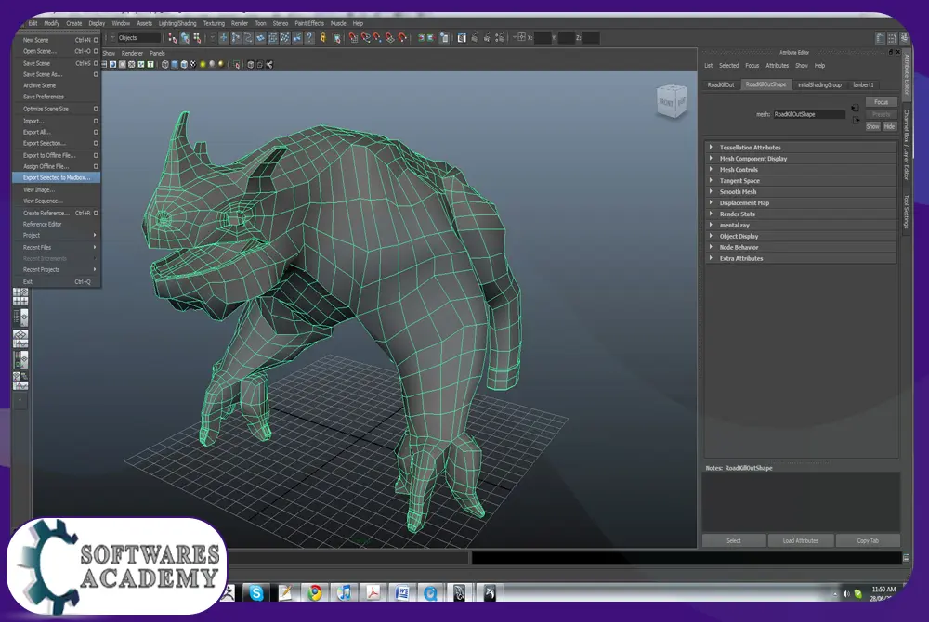This screenshot has width=929, height=622.
Task: Expand Render Stats section
Action: (801, 214)
